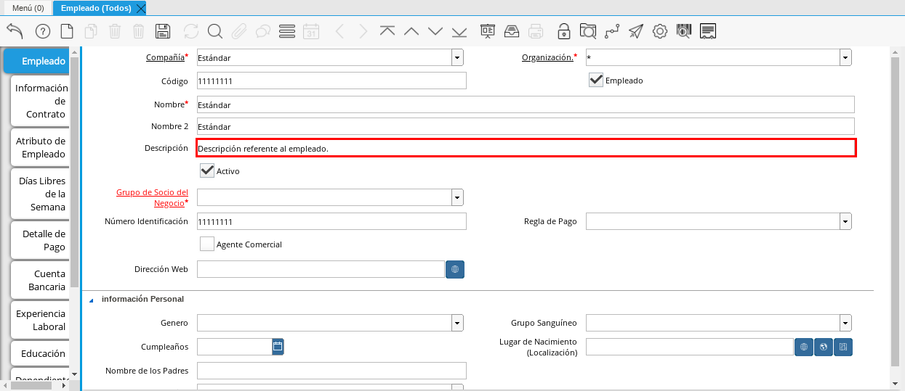
Task: Toggle the grid view three-lines icon
Action: 287,31
